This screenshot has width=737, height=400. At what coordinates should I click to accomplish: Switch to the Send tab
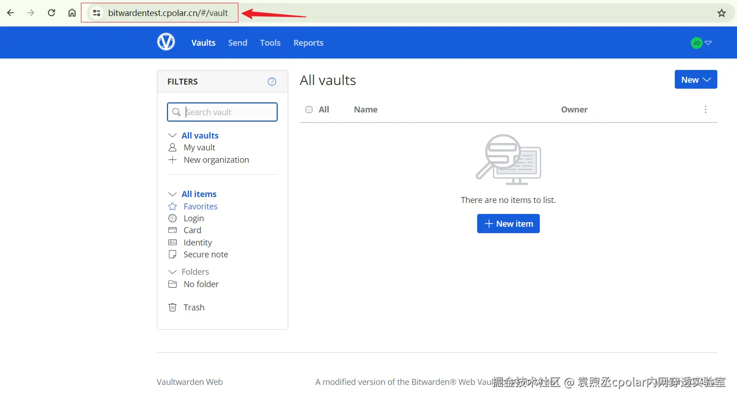click(238, 43)
